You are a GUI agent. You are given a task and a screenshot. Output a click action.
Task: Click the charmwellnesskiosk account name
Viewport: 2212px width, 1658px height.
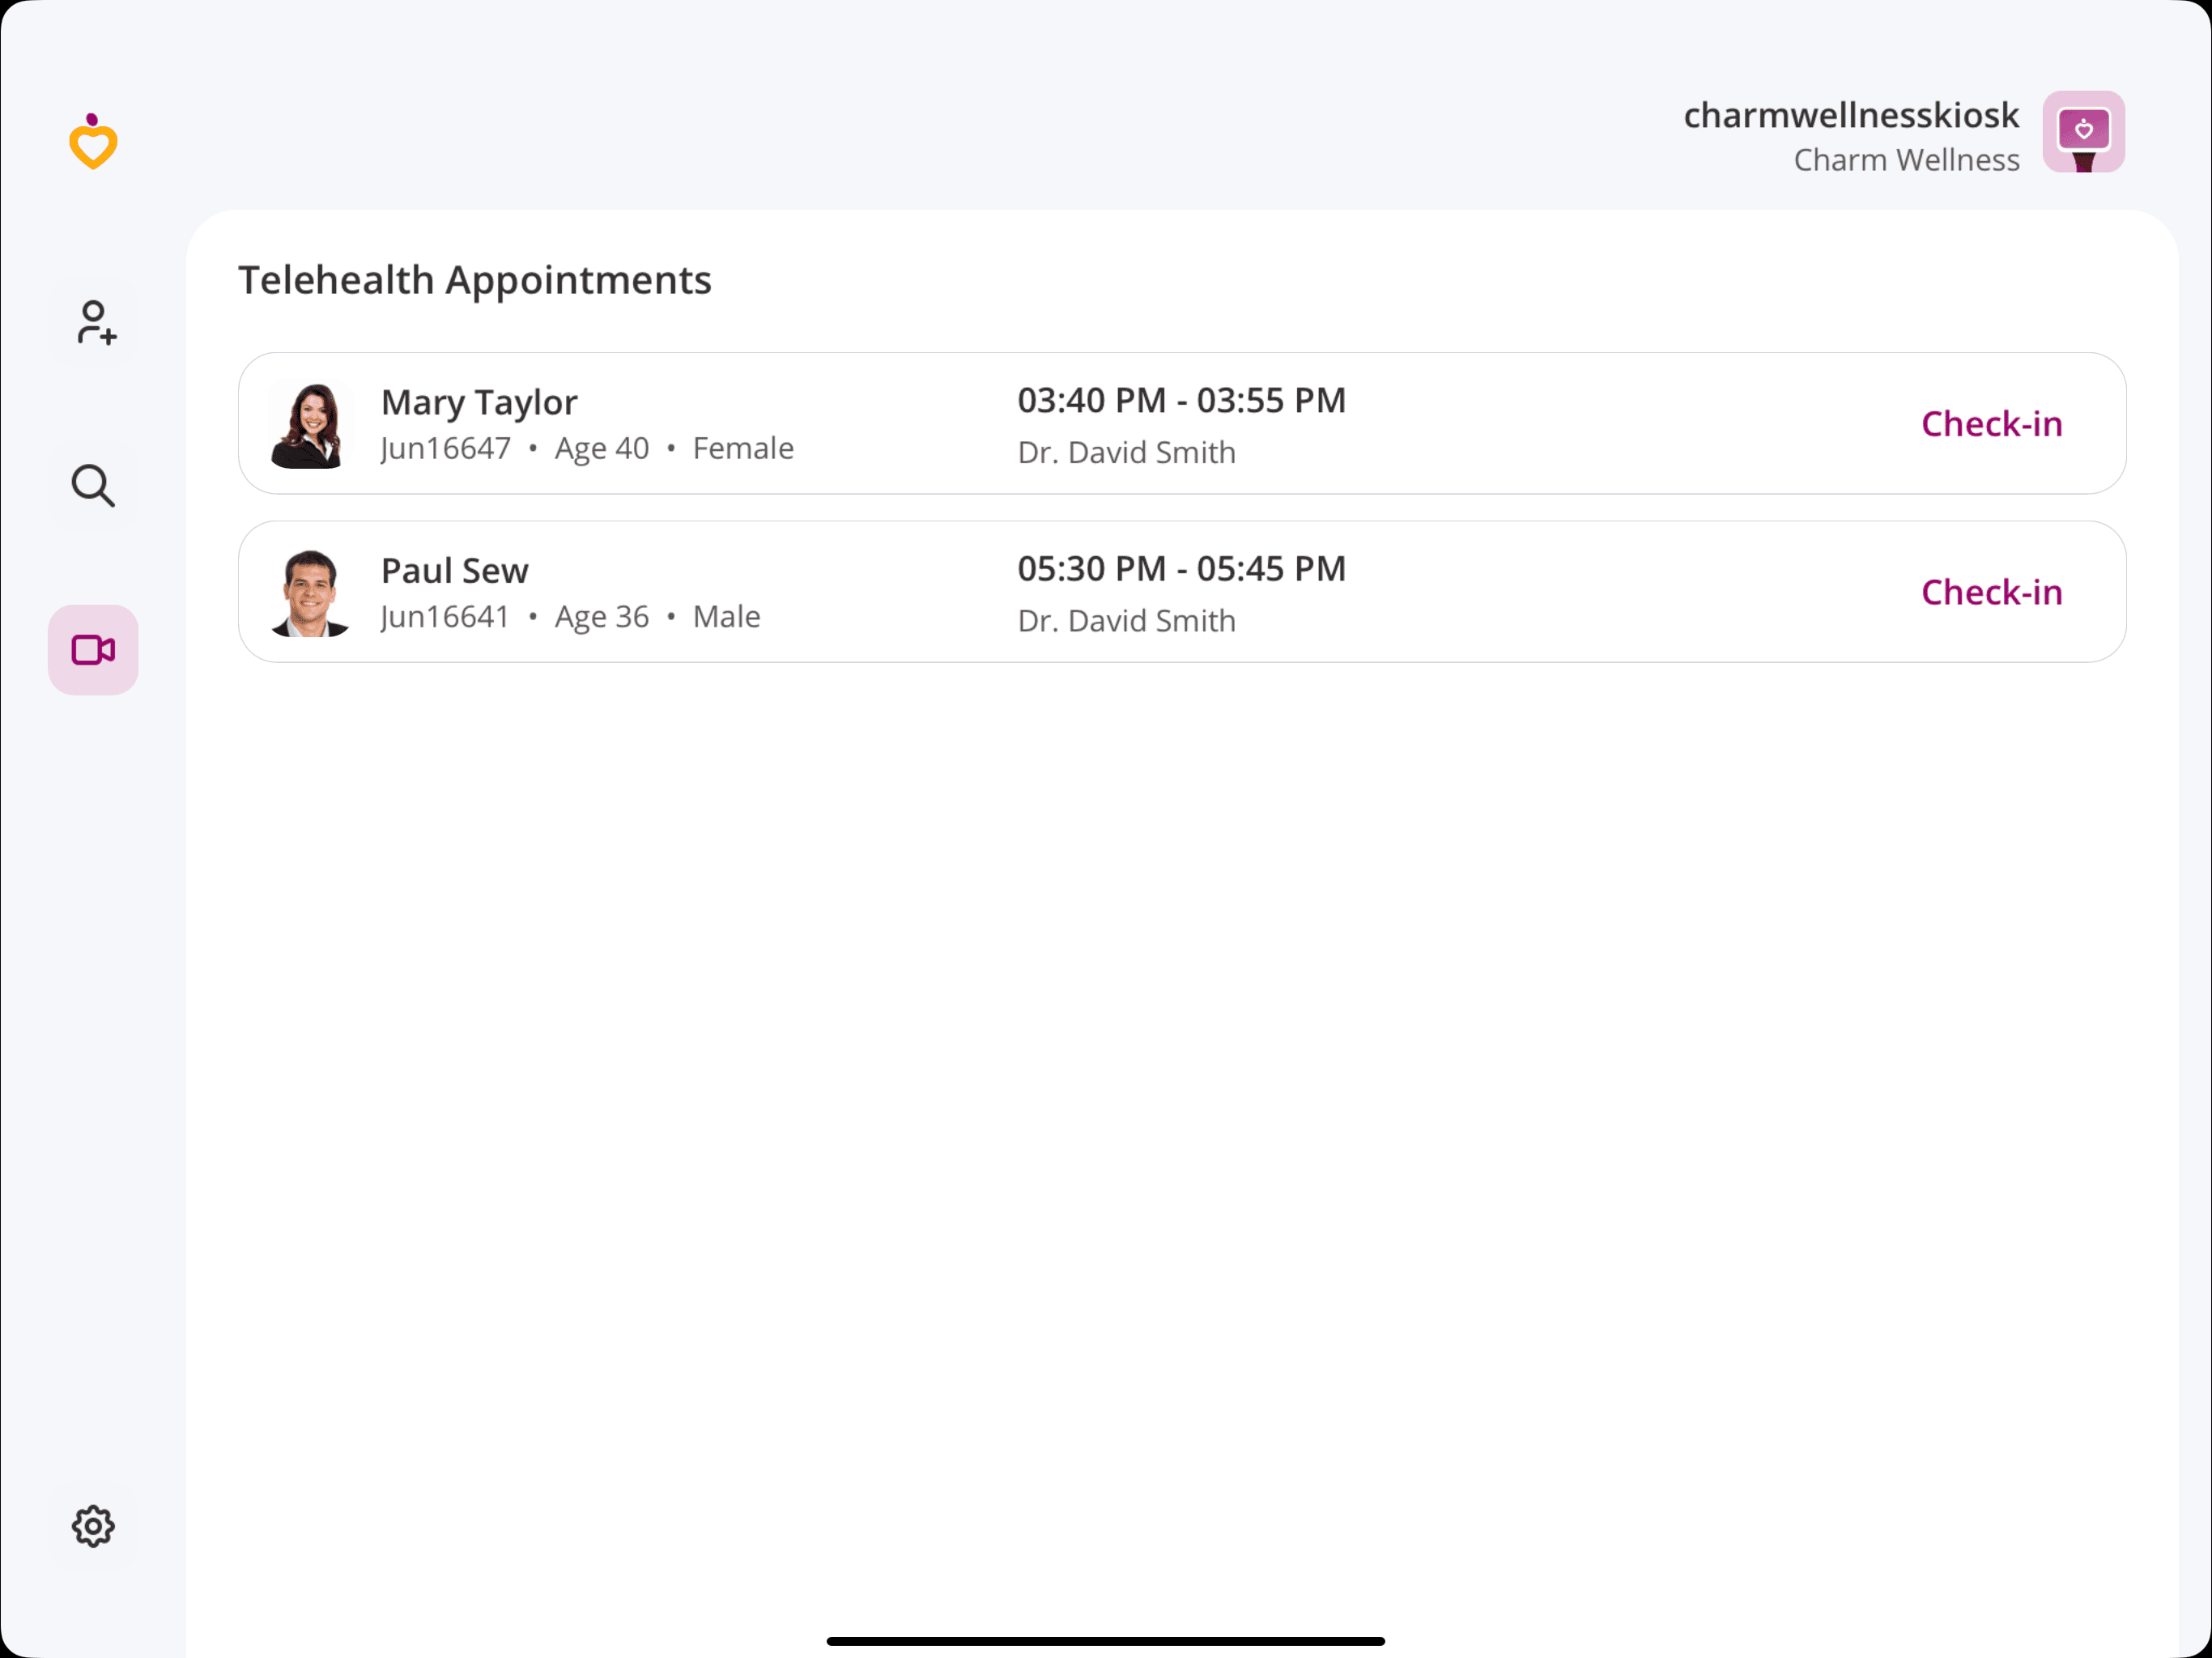tap(1851, 115)
